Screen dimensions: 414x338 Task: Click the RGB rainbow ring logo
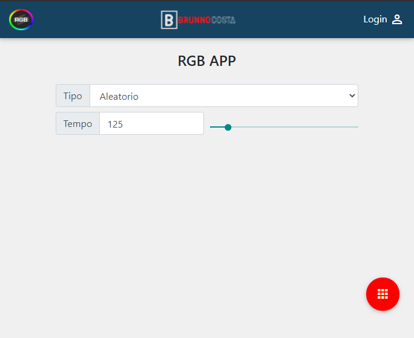tap(21, 19)
